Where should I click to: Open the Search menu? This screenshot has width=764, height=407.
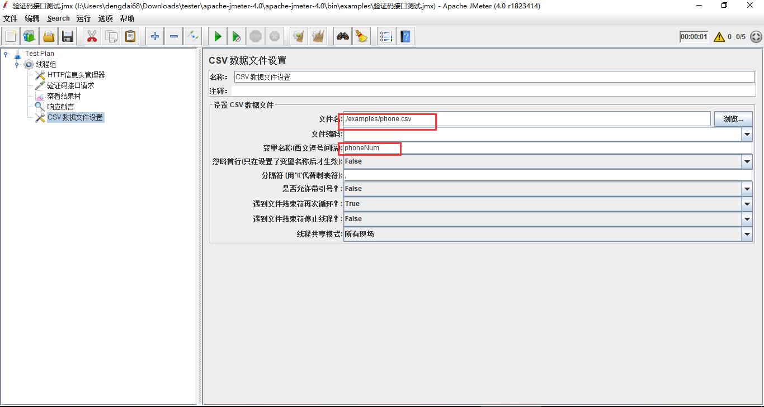point(59,18)
